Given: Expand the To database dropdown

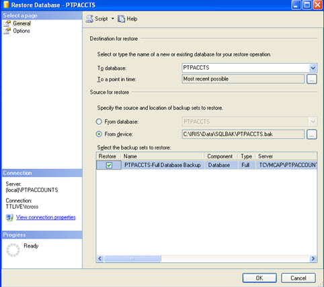Looking at the screenshot, I should pyautogui.click(x=313, y=68).
